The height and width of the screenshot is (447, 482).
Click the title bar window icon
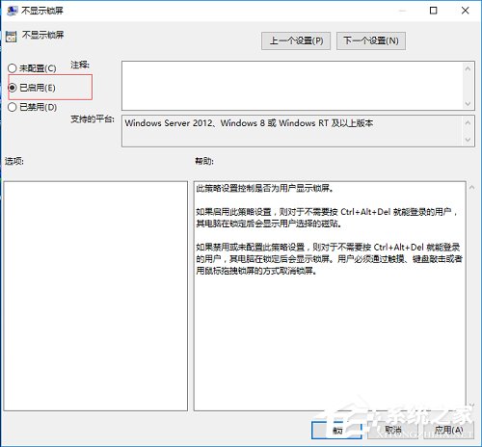(x=13, y=11)
